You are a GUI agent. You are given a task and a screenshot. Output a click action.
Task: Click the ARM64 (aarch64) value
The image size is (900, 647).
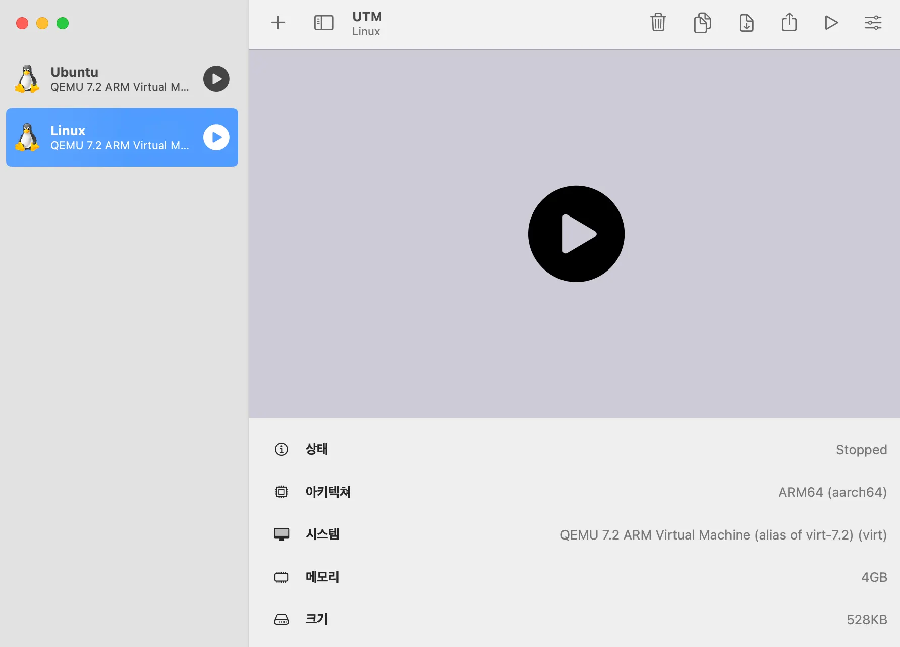[x=832, y=492]
